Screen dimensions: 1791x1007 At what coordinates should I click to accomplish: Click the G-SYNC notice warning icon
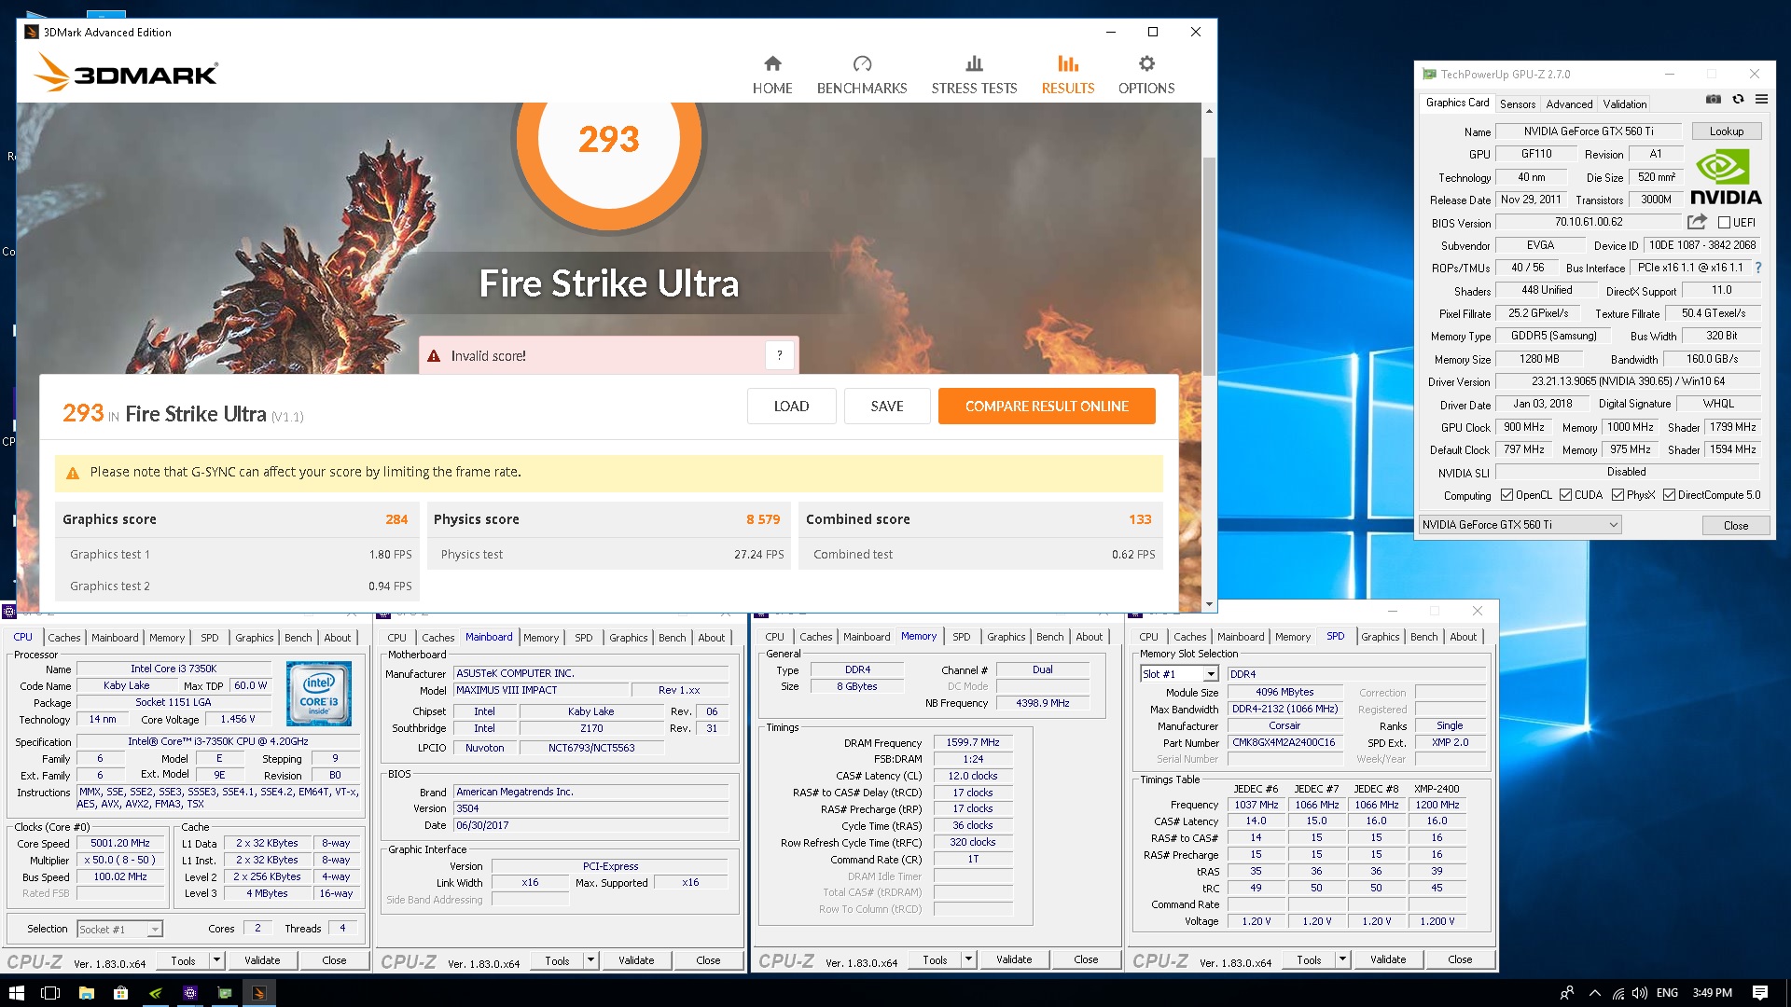[73, 473]
